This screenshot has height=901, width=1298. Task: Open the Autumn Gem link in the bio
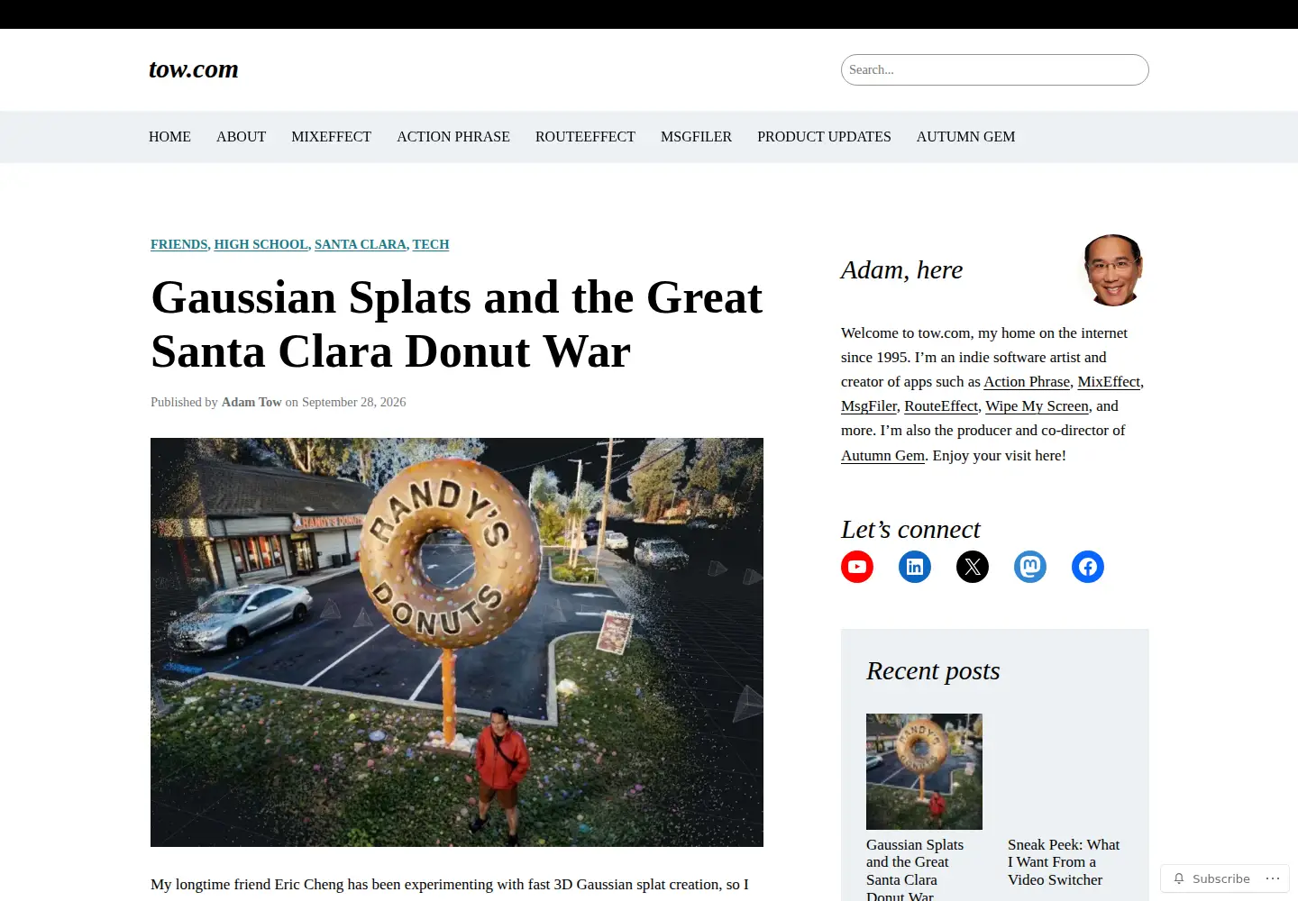tap(882, 456)
